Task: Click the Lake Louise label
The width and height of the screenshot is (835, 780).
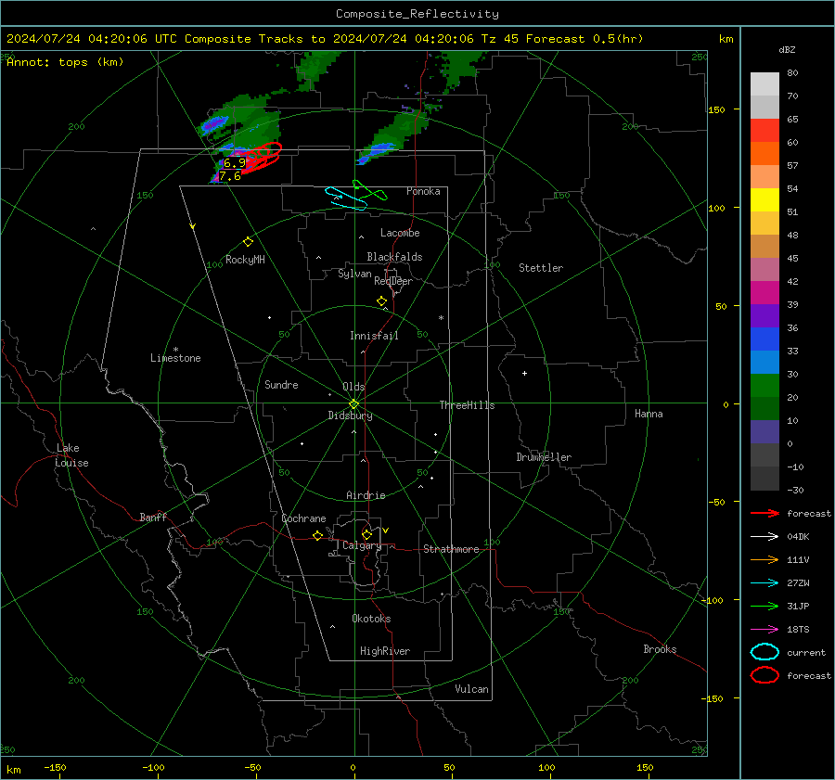Action: click(x=71, y=455)
